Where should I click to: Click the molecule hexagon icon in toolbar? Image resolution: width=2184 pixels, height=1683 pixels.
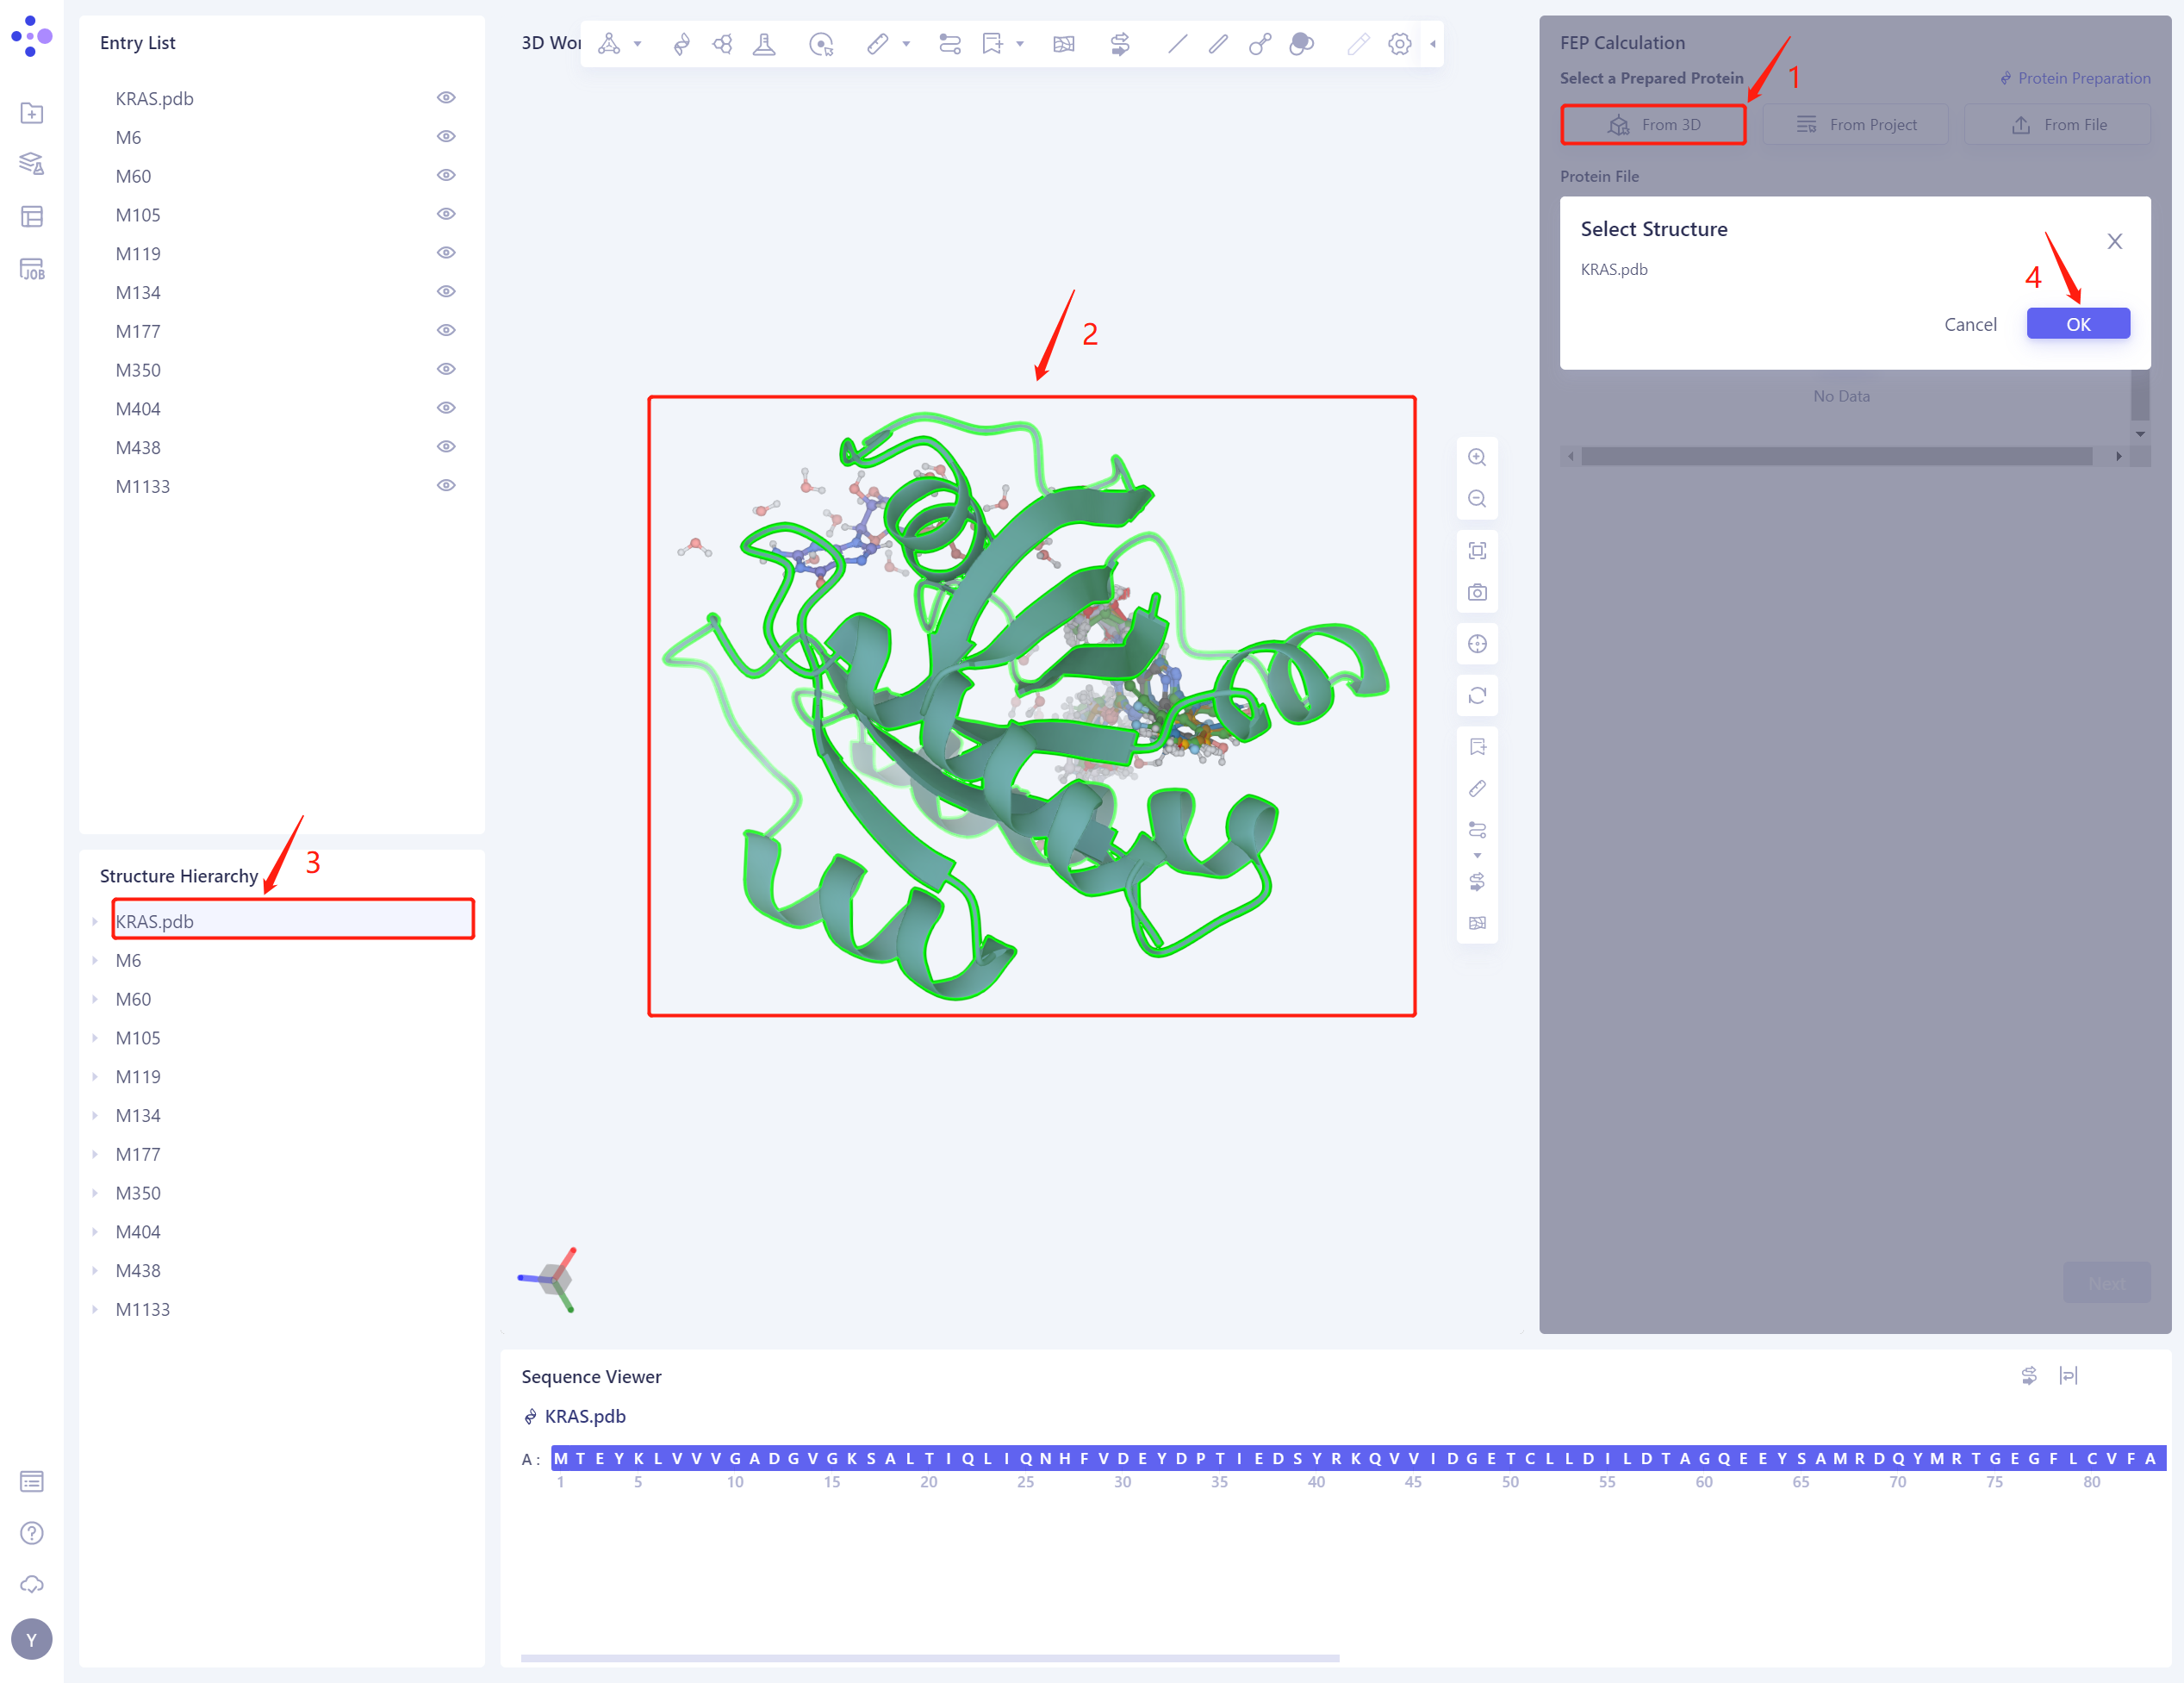click(722, 44)
